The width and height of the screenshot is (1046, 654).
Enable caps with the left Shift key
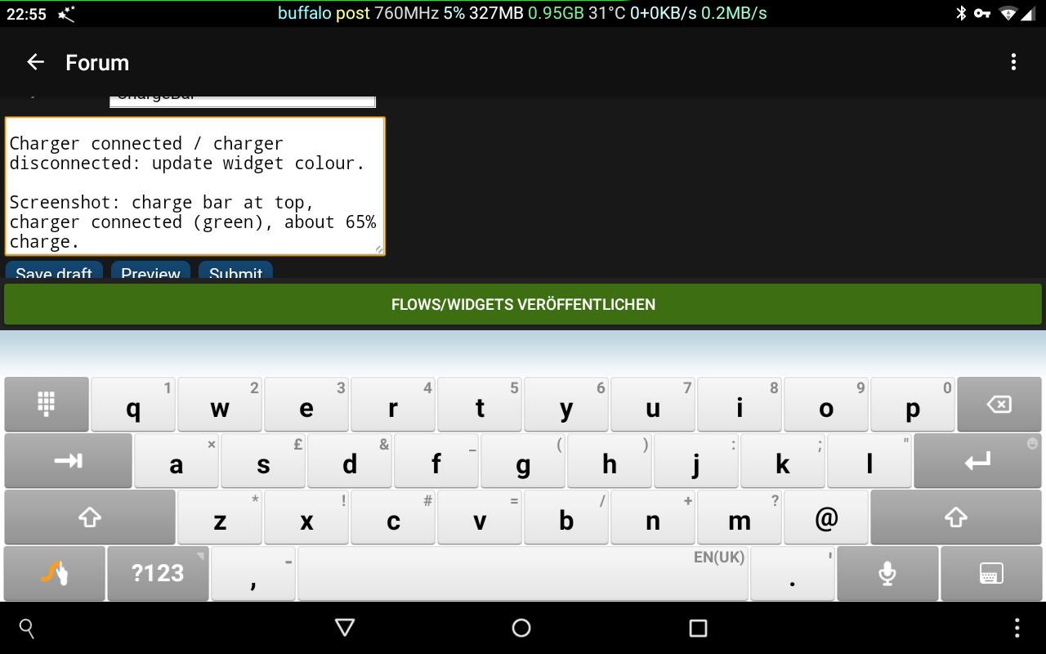[x=90, y=517]
